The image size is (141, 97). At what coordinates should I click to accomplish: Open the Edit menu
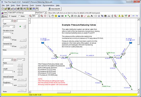[x=8, y=5]
